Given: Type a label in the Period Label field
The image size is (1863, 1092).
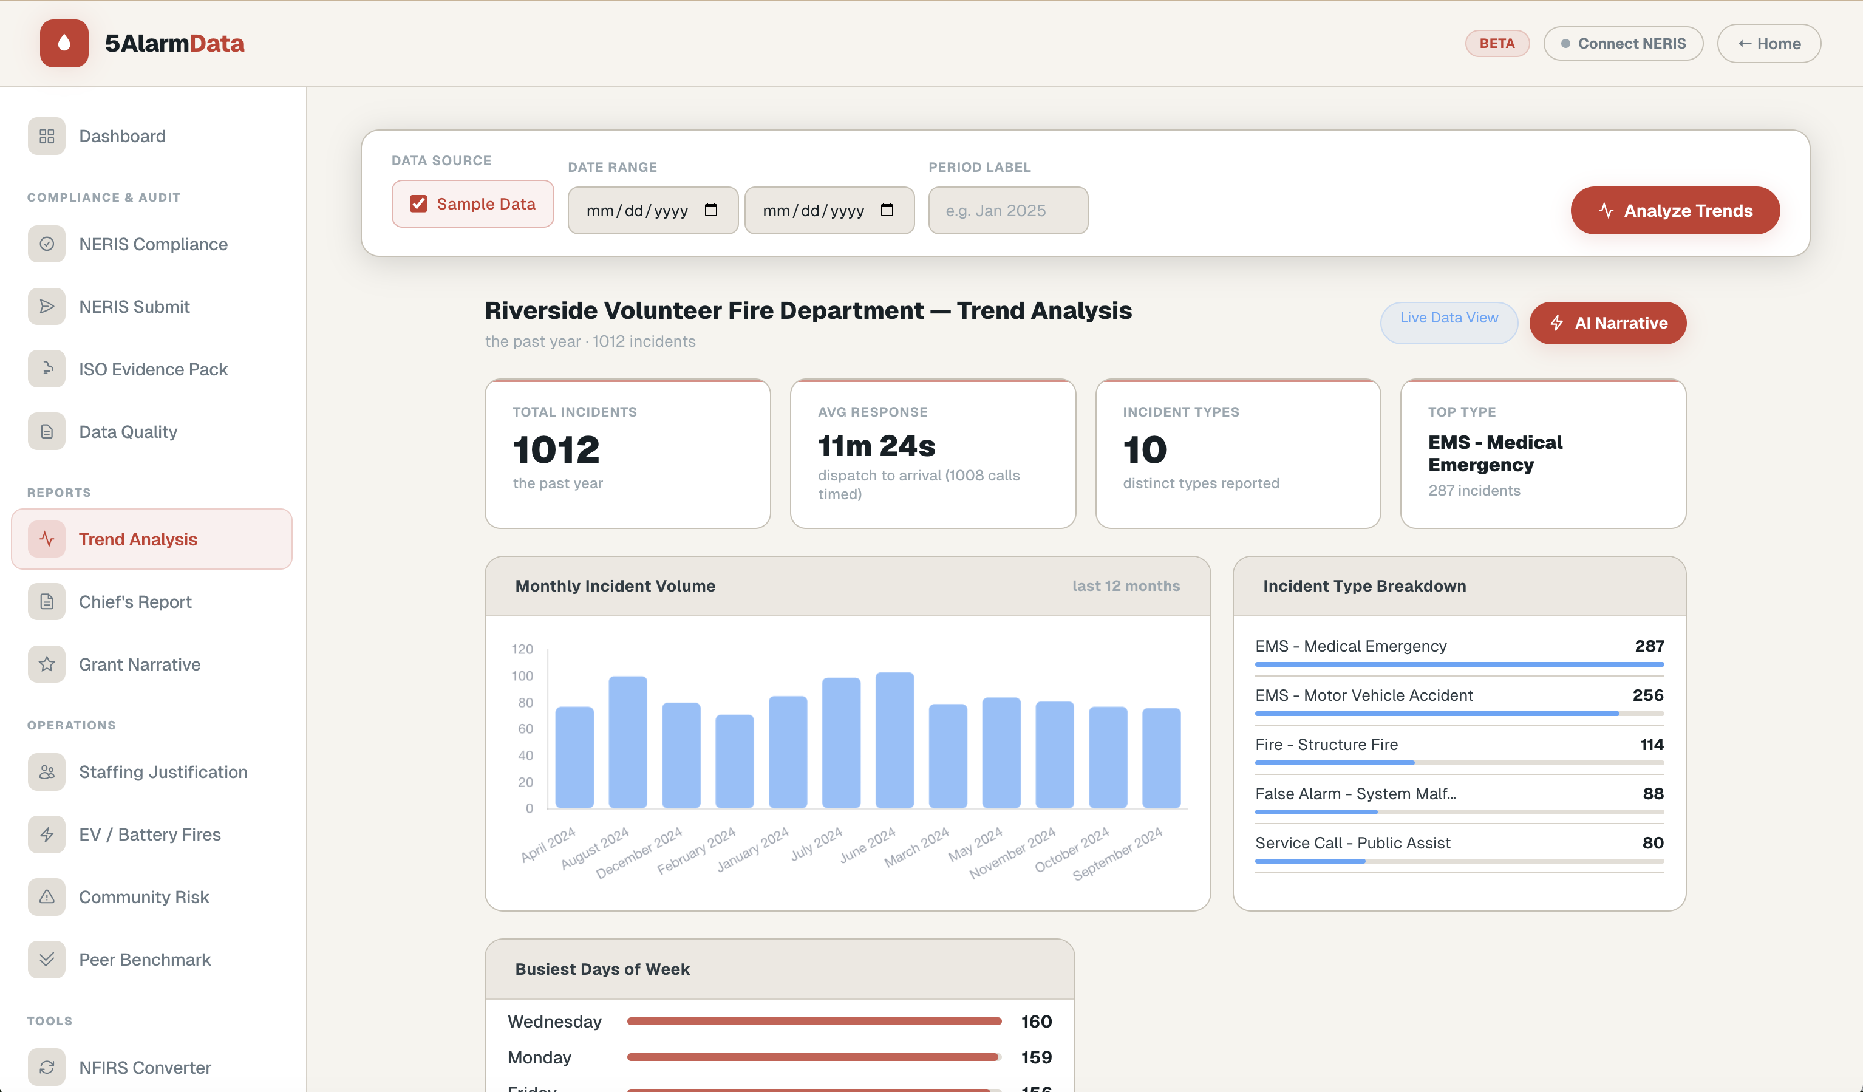Looking at the screenshot, I should click(x=1007, y=210).
